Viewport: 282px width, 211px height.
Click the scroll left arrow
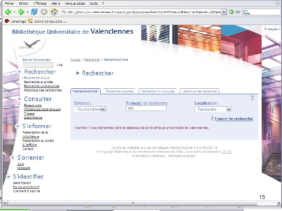5,203
